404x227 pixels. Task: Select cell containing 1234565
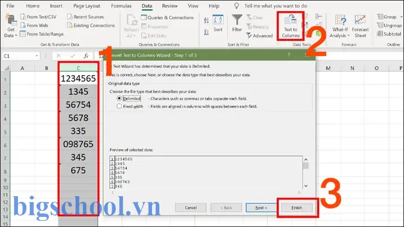point(79,78)
